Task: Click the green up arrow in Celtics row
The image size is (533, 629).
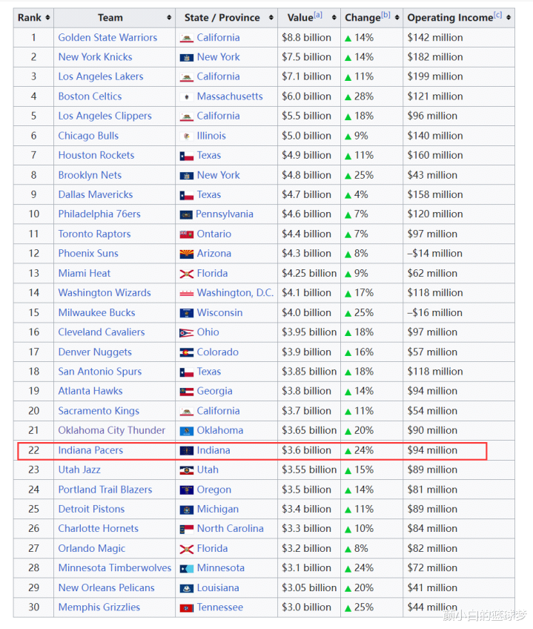Action: [x=348, y=97]
